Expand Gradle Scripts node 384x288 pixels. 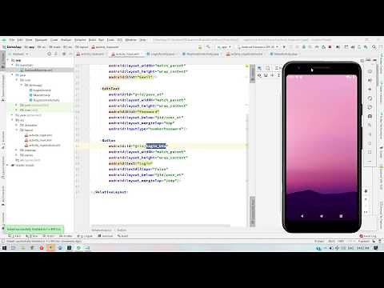8,166
